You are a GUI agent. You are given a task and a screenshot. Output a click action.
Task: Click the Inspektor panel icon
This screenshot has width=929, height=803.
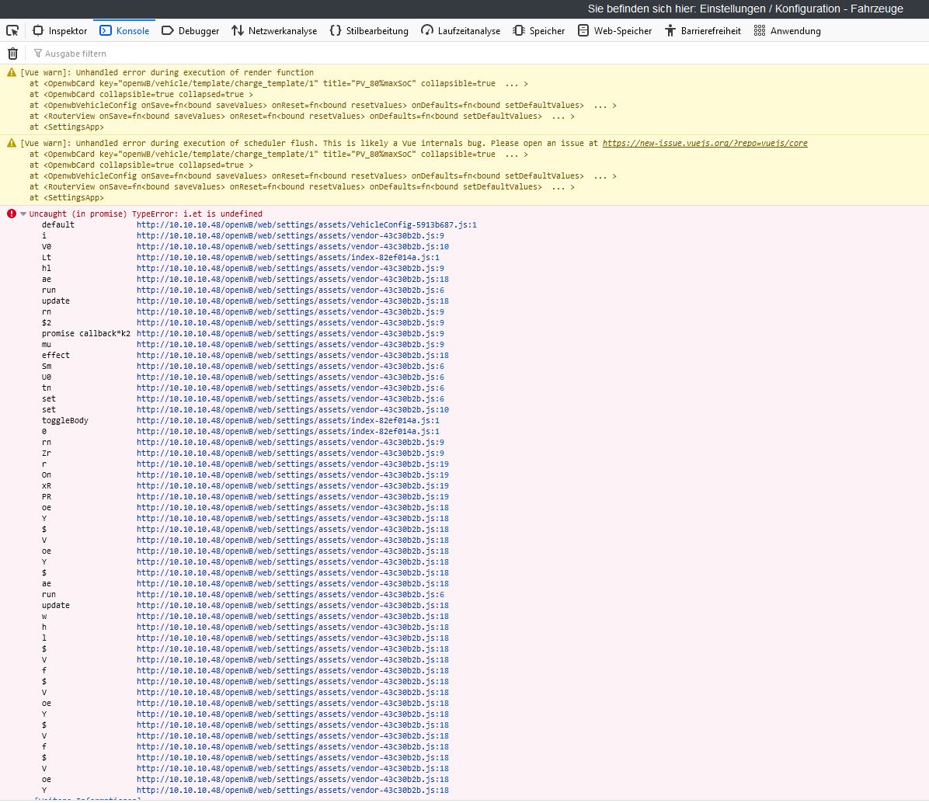tap(38, 31)
